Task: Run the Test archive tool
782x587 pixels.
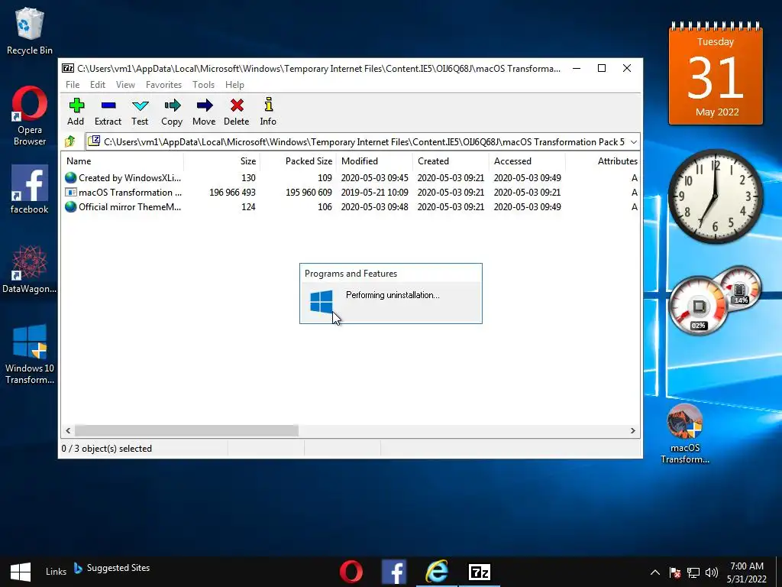Action: (x=140, y=112)
